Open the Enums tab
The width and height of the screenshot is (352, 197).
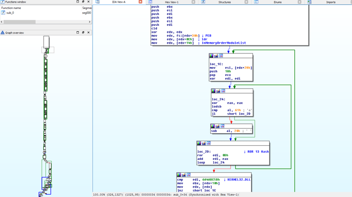coord(277,2)
